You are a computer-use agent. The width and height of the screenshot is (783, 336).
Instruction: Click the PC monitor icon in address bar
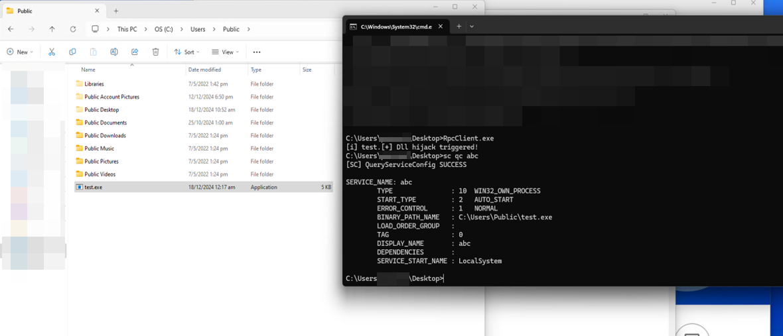pos(95,29)
